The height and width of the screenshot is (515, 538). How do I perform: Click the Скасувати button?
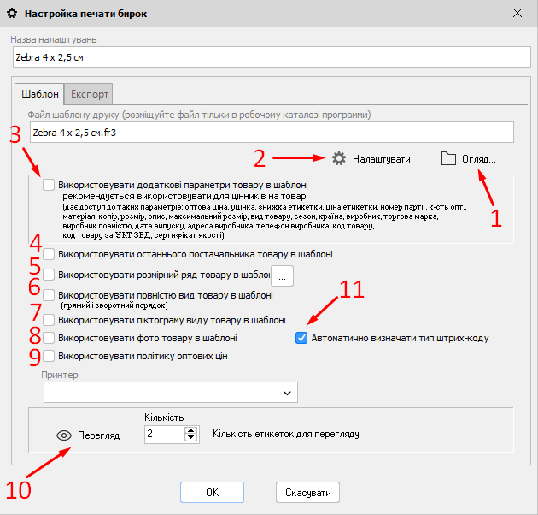click(x=307, y=493)
